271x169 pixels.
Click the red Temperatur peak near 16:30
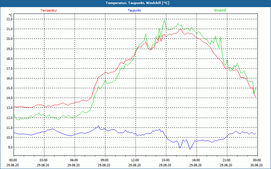(180, 29)
